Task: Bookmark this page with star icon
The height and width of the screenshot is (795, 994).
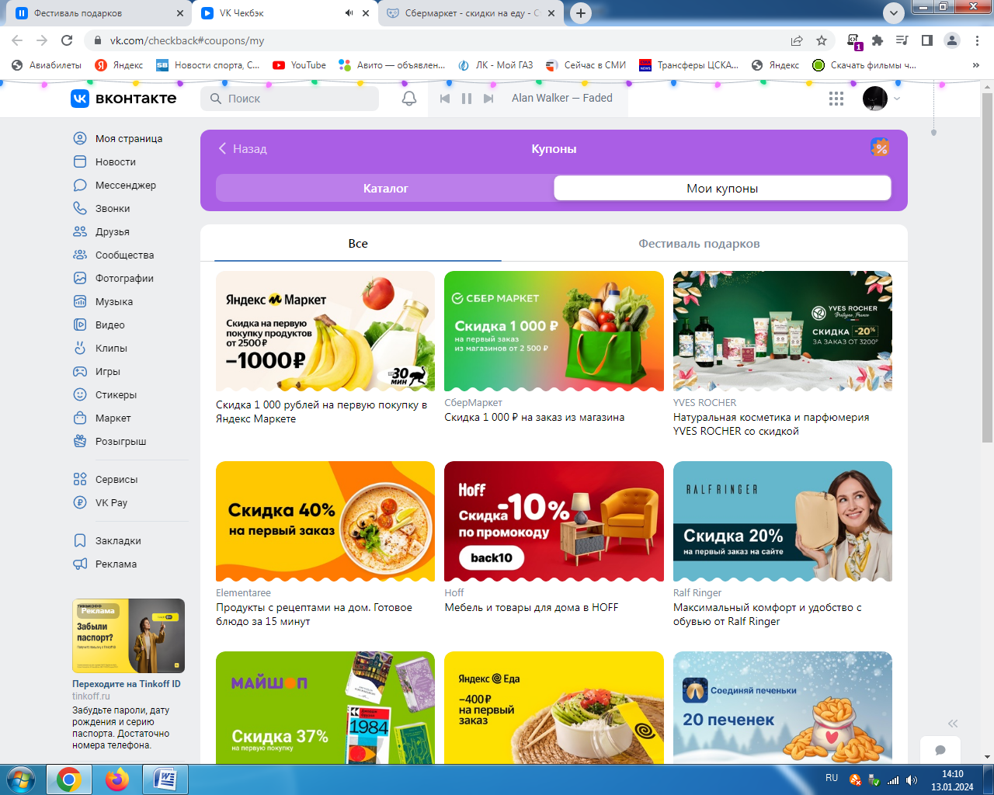Action: tap(822, 40)
